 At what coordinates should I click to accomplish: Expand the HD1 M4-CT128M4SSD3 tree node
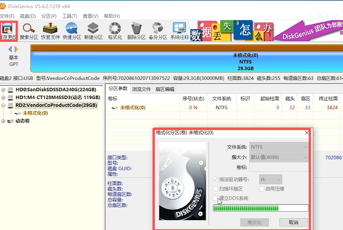(x=3, y=98)
